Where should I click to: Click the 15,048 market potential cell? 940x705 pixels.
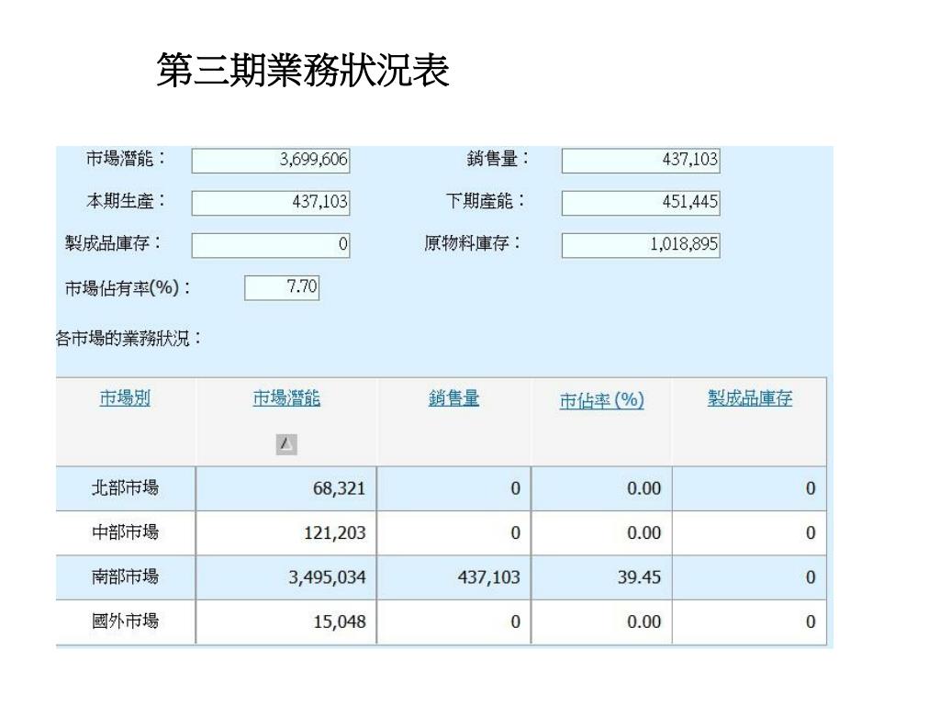point(286,621)
